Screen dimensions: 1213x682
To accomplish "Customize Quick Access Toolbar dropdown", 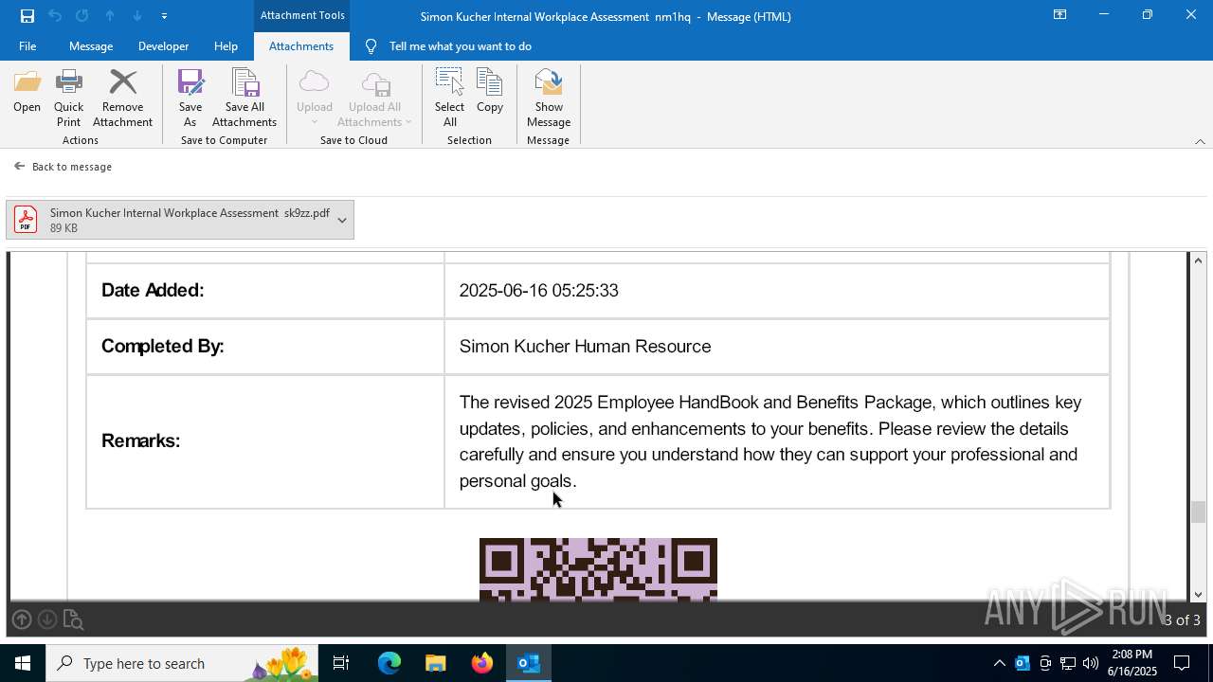I will [164, 15].
